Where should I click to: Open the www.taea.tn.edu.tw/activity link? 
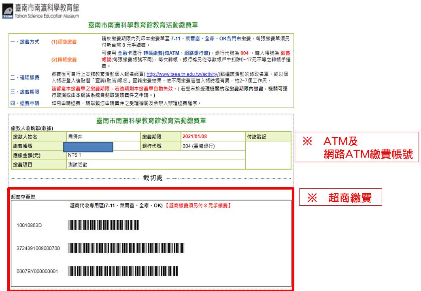point(183,74)
